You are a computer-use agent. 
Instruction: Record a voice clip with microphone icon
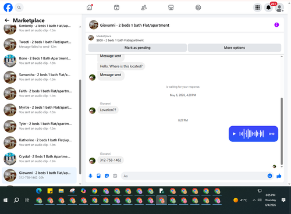(90, 176)
